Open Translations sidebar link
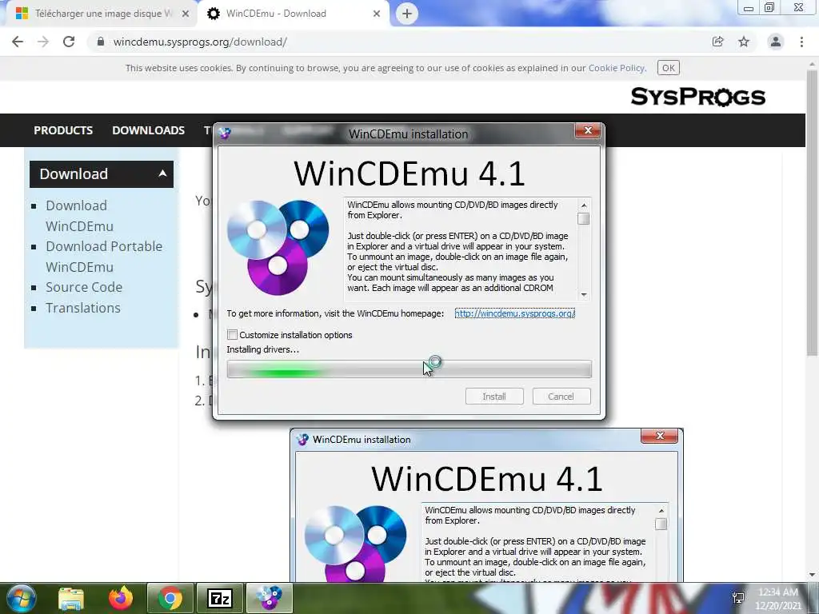 [83, 308]
